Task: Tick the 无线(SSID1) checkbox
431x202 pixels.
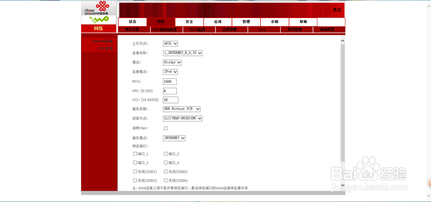Action: click(x=135, y=171)
